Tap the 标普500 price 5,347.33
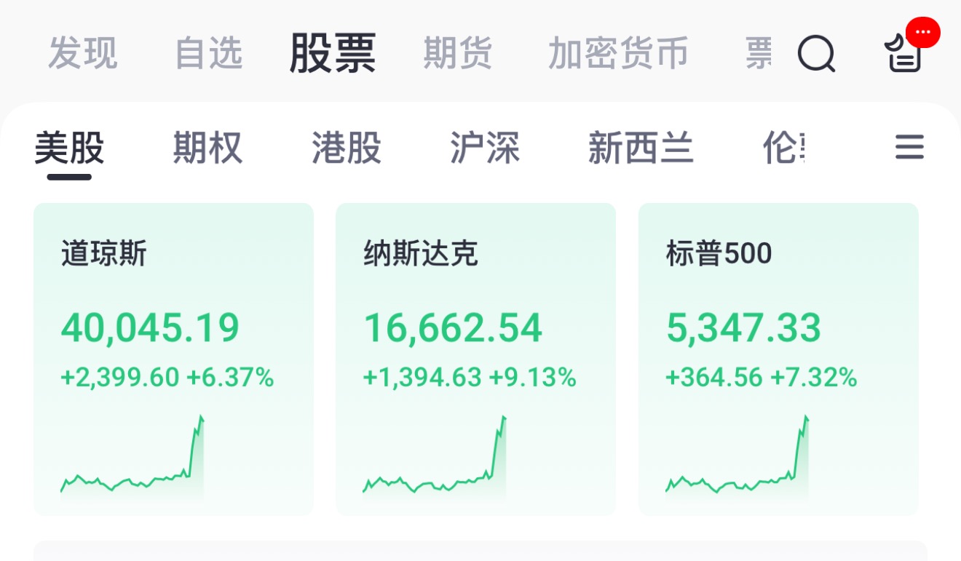The image size is (961, 561). 743,327
